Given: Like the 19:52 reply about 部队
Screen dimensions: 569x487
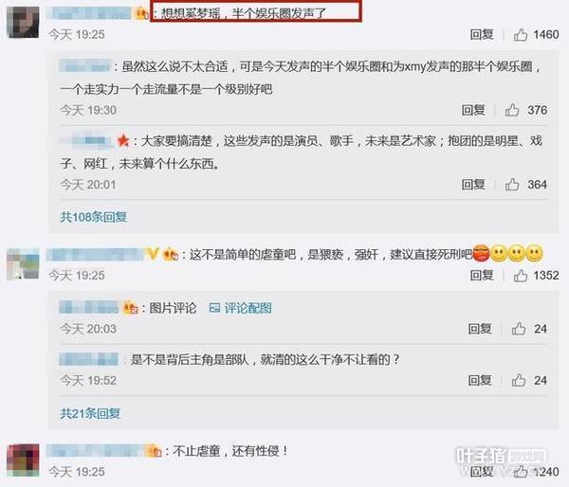Looking at the screenshot, I should (519, 380).
